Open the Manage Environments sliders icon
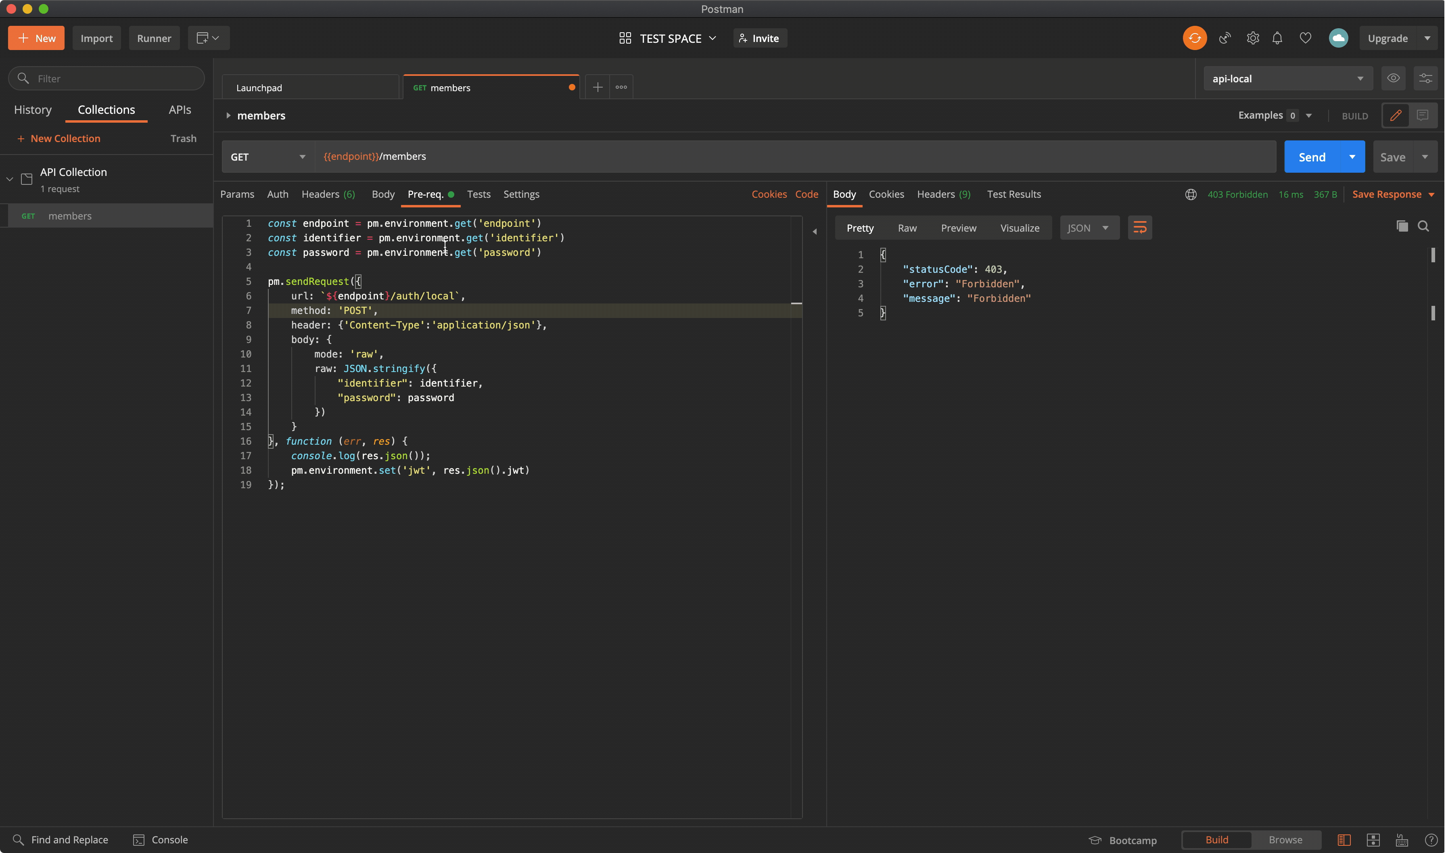Screen dimensions: 1446x853 1425,78
